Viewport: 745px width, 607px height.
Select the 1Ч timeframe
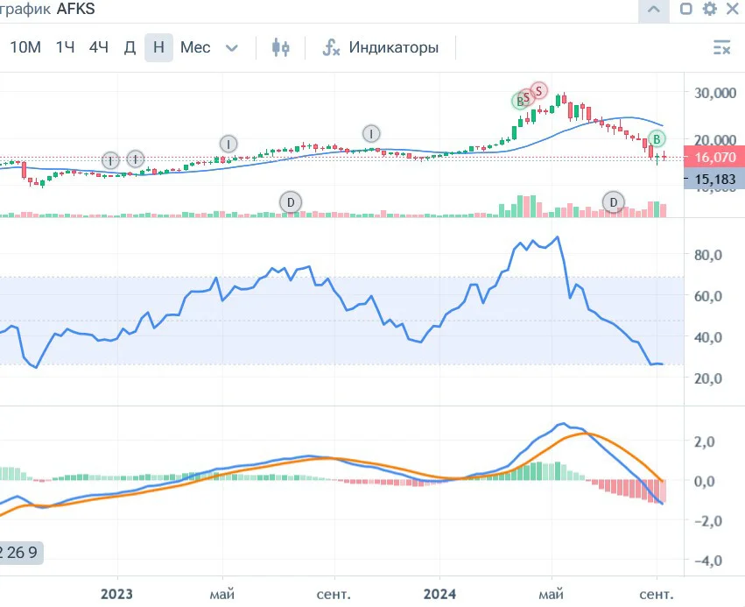(x=65, y=47)
